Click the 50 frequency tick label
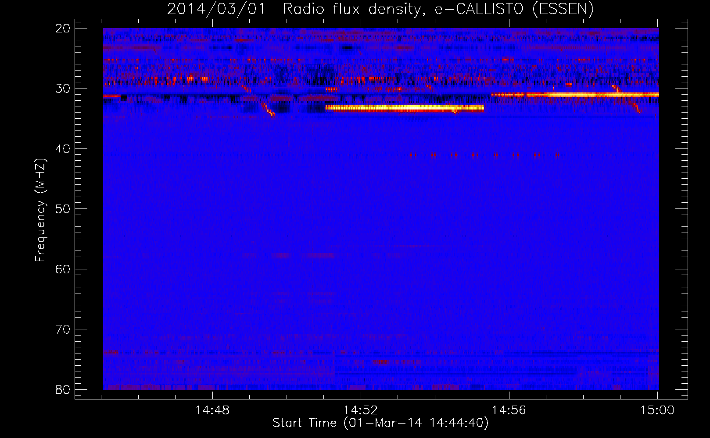710x438 pixels. [x=63, y=209]
